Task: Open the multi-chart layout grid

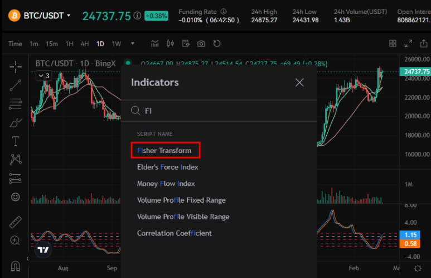Action: tap(393, 44)
